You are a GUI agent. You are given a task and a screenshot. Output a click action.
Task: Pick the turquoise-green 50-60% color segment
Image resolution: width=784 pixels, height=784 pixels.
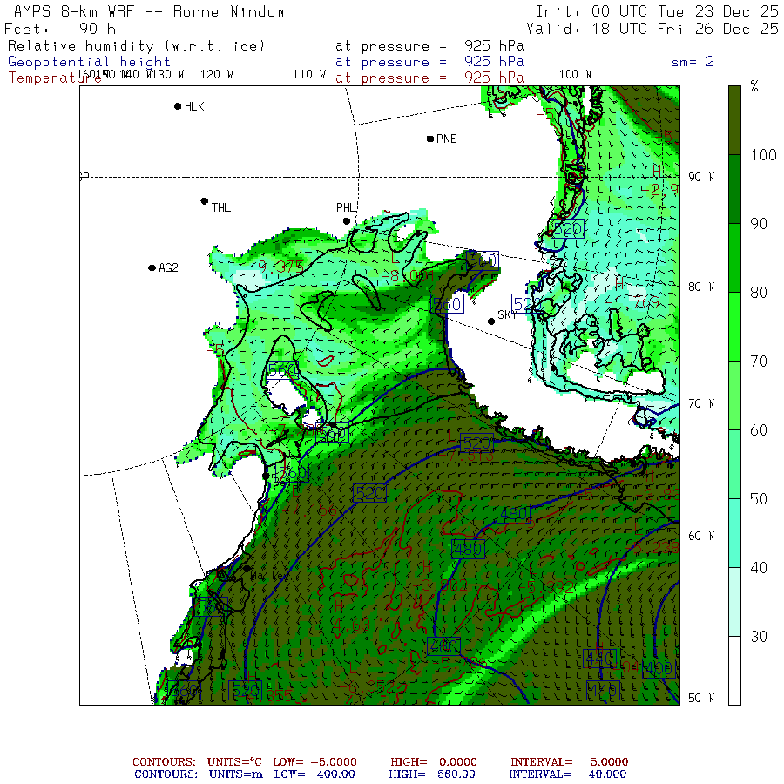(x=734, y=464)
